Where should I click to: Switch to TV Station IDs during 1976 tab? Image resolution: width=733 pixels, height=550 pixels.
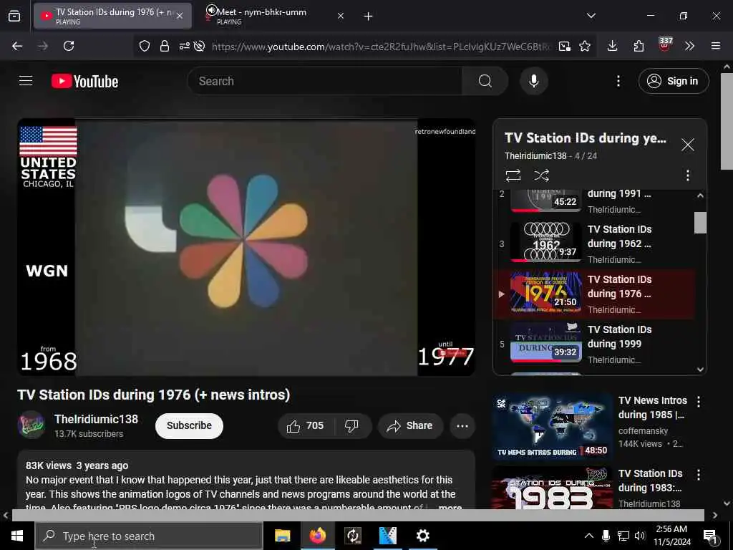(112, 16)
